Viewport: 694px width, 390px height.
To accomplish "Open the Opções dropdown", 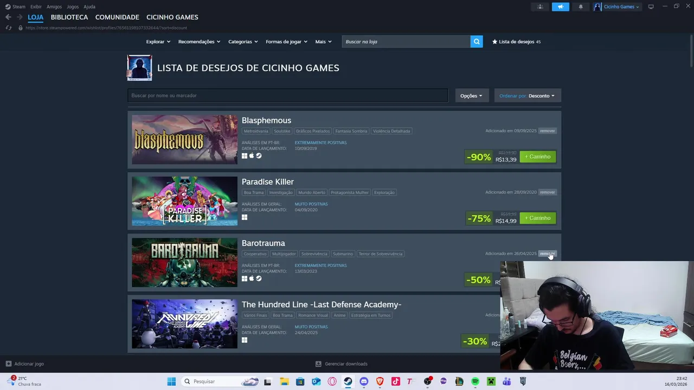I will 471,96.
